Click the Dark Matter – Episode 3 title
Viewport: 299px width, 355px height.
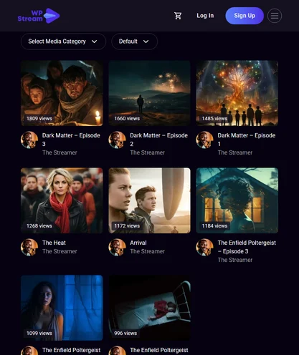71,140
